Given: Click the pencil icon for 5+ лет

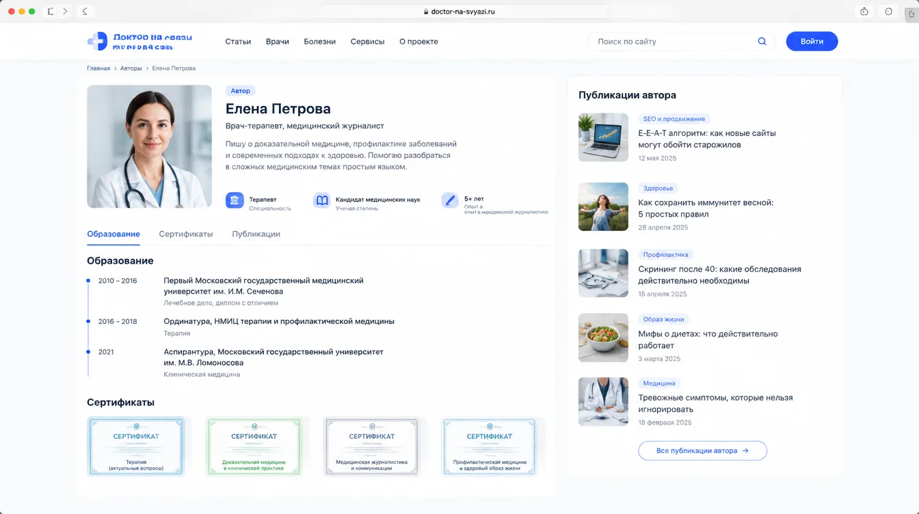Looking at the screenshot, I should point(450,200).
